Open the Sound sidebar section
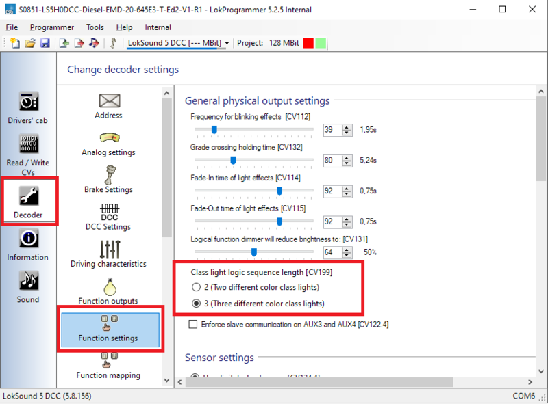Image resolution: width=548 pixels, height=404 pixels. [x=28, y=287]
